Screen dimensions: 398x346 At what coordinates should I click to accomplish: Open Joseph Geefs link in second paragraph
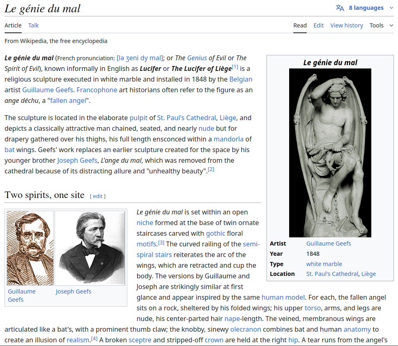pyautogui.click(x=77, y=160)
